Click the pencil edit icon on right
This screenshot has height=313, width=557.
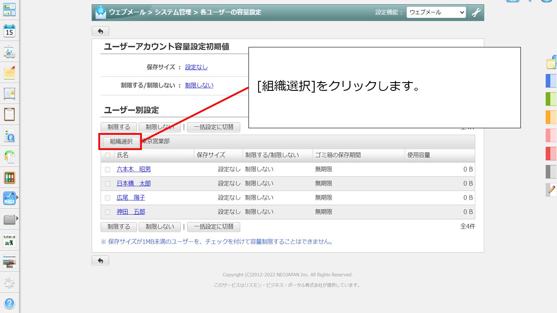(551, 190)
